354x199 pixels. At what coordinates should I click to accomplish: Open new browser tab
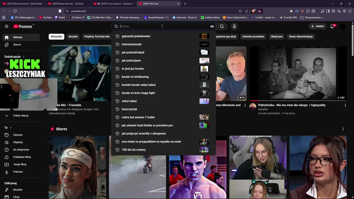[x=185, y=4]
